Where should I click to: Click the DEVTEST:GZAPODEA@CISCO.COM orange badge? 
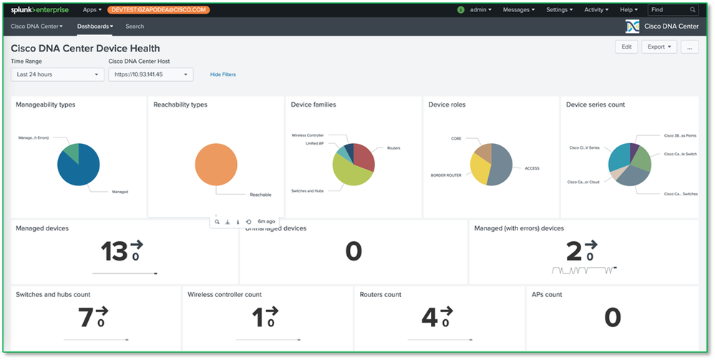[159, 9]
